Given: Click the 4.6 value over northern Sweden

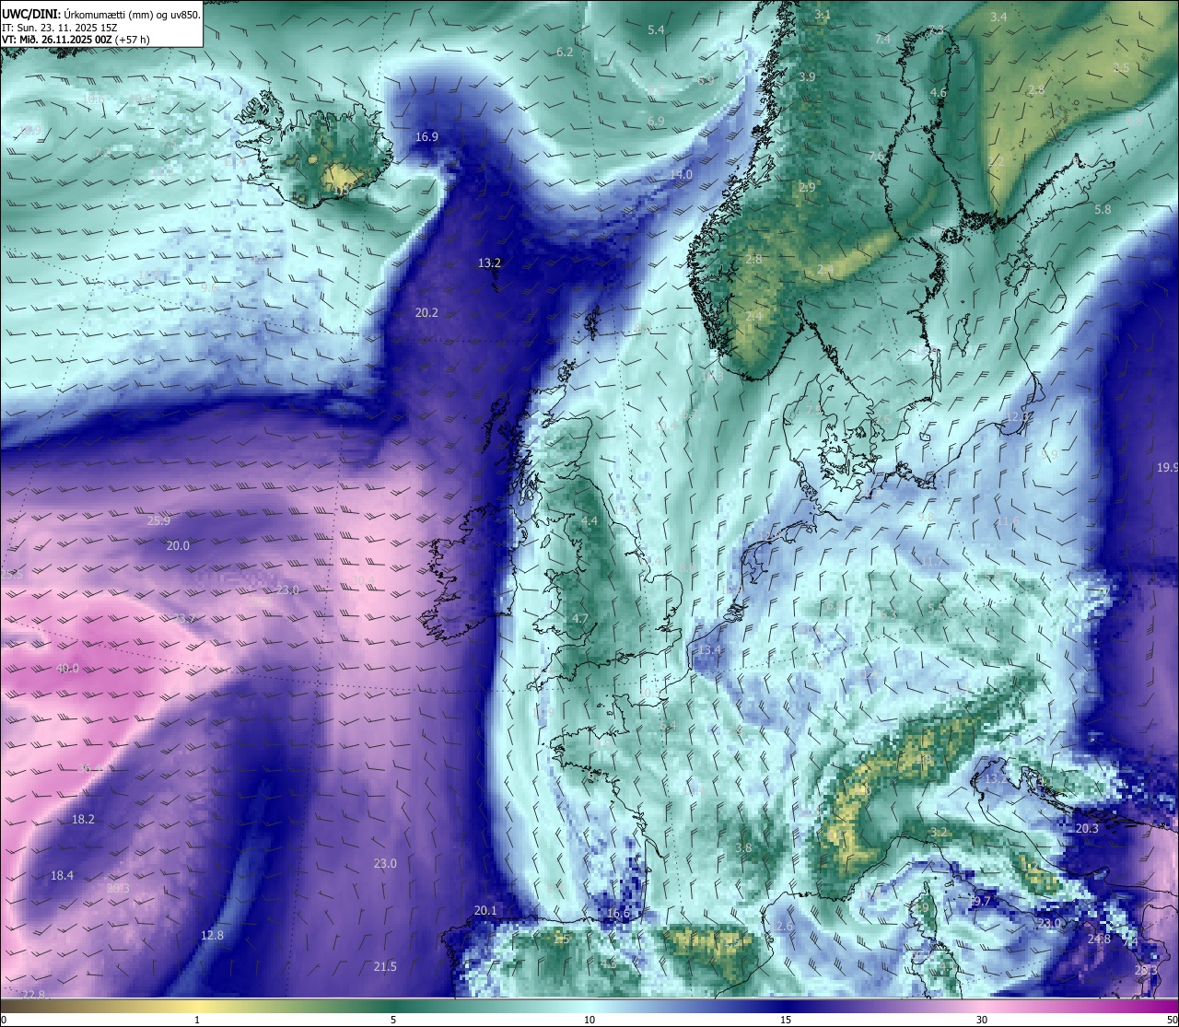Looking at the screenshot, I should [938, 93].
